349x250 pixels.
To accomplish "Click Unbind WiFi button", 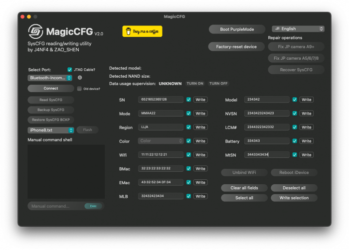I will click(x=244, y=172).
